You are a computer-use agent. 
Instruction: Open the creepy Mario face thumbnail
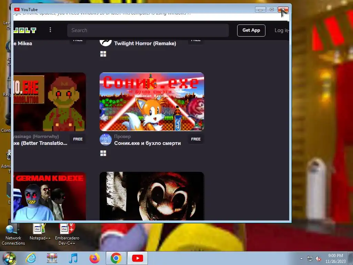[x=152, y=196]
